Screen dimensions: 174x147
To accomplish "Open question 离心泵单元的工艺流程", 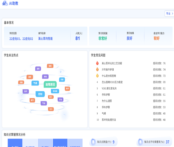I will [112, 63].
